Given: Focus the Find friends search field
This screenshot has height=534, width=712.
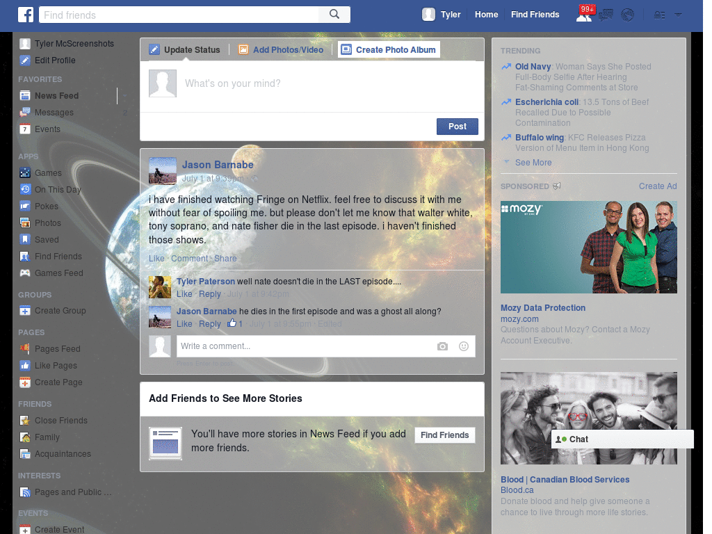Looking at the screenshot, I should (x=179, y=15).
